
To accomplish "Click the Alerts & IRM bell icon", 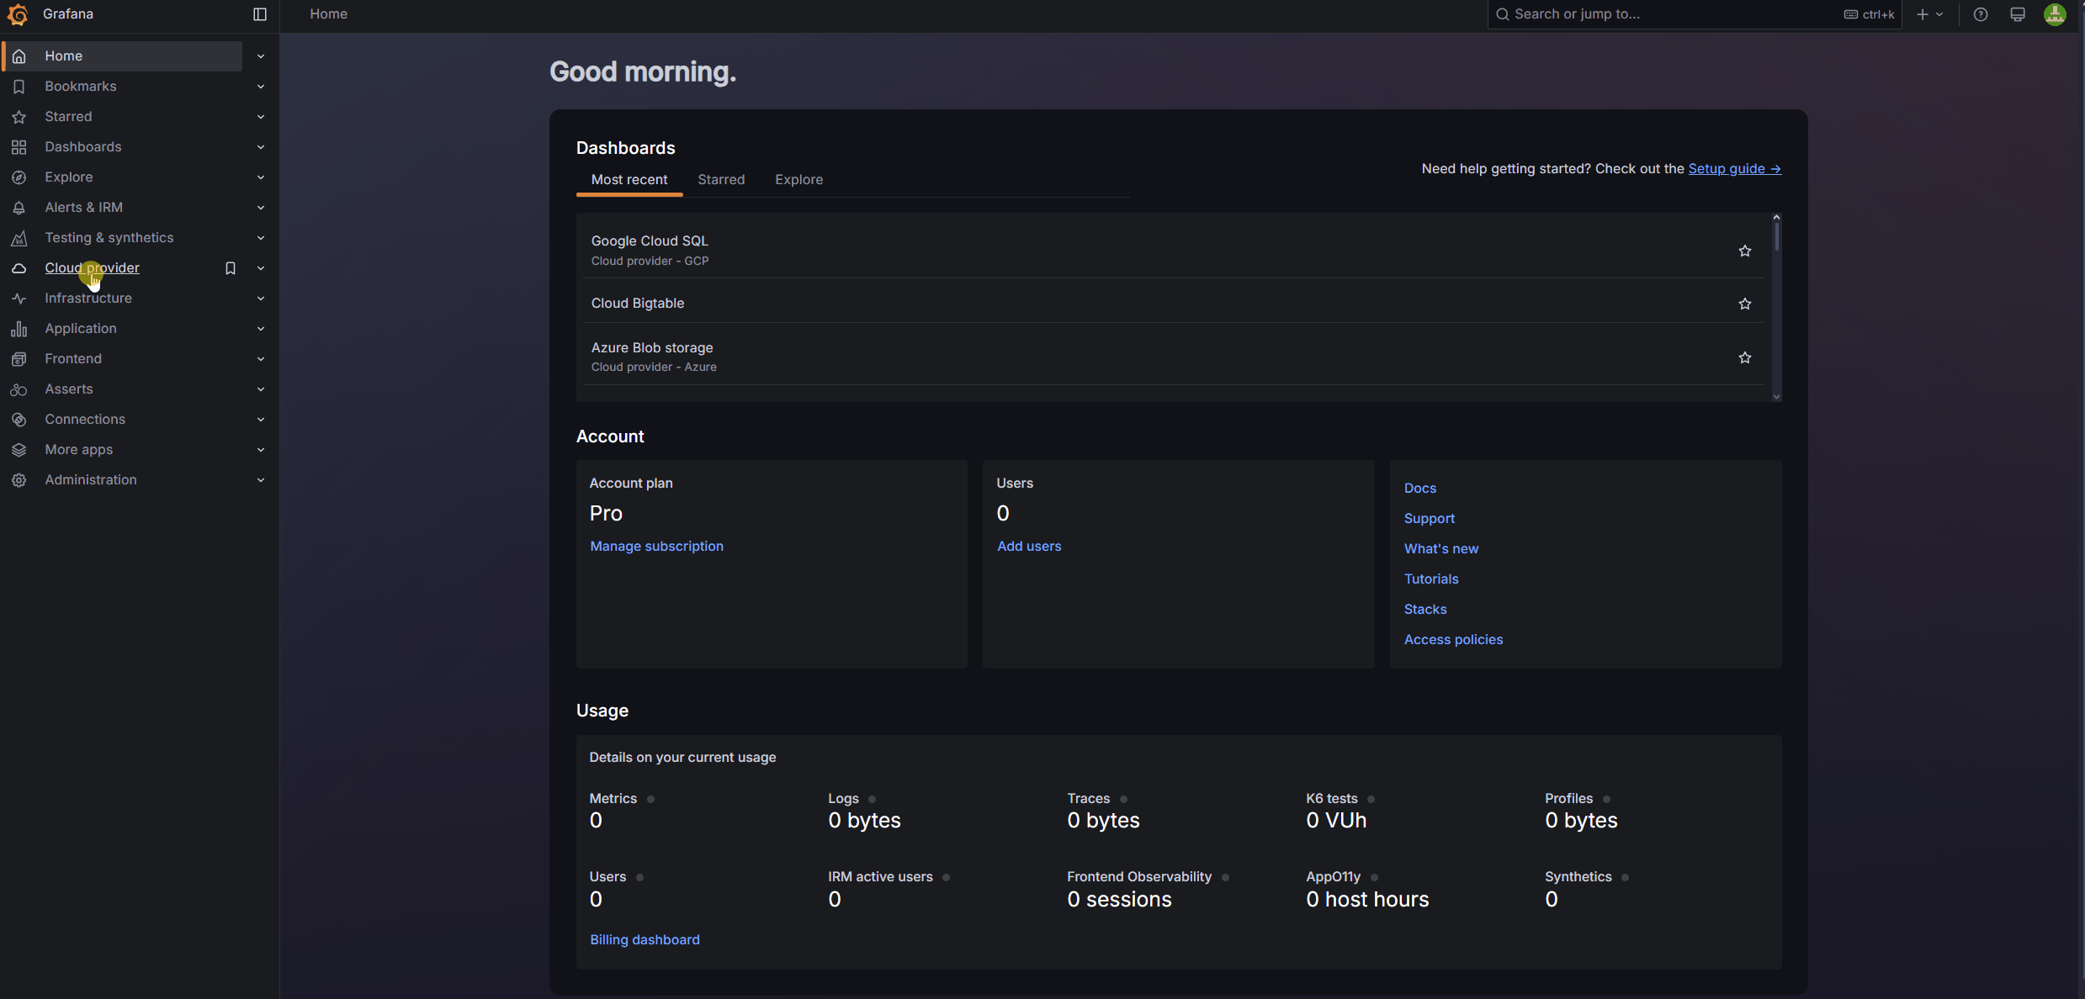I will point(19,207).
